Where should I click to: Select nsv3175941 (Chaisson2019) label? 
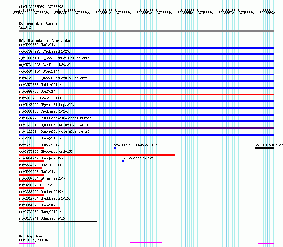point(43,218)
